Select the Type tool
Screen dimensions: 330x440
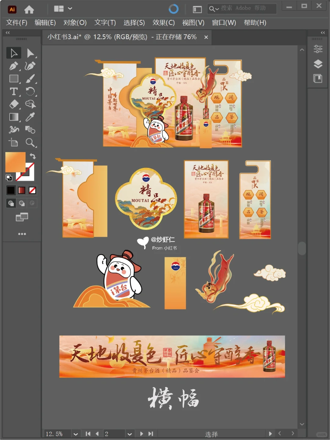tap(14, 91)
